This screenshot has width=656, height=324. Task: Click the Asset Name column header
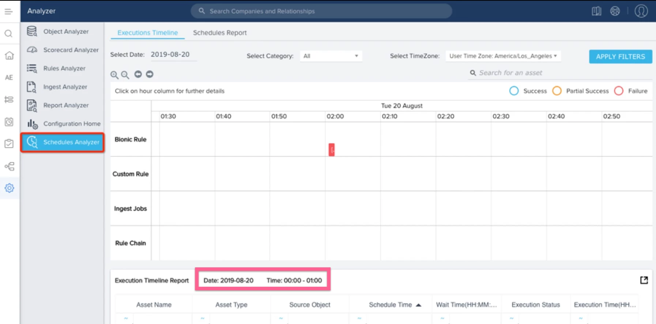[154, 305]
